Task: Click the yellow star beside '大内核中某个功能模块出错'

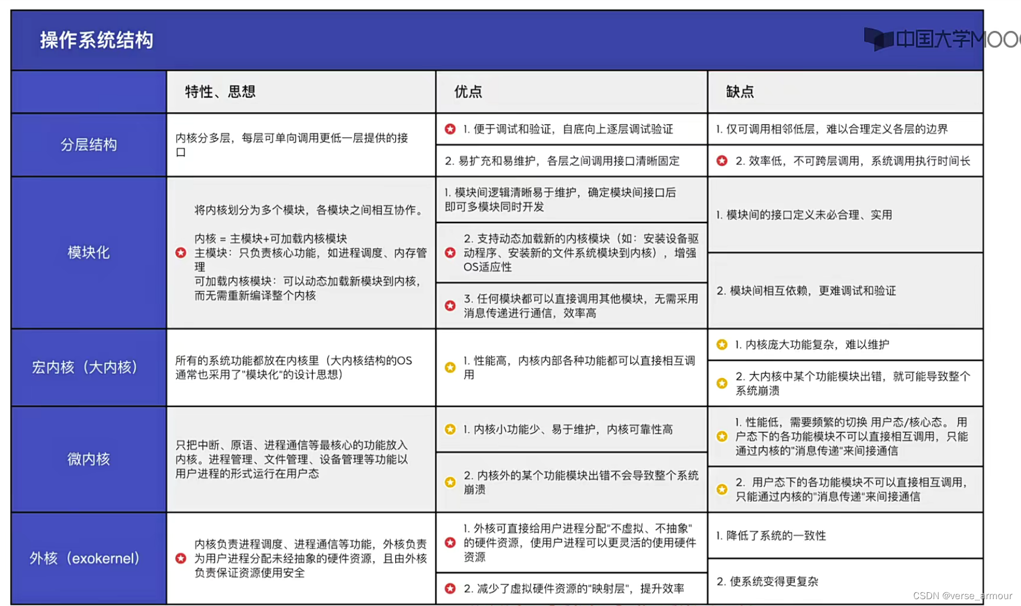Action: [x=722, y=383]
